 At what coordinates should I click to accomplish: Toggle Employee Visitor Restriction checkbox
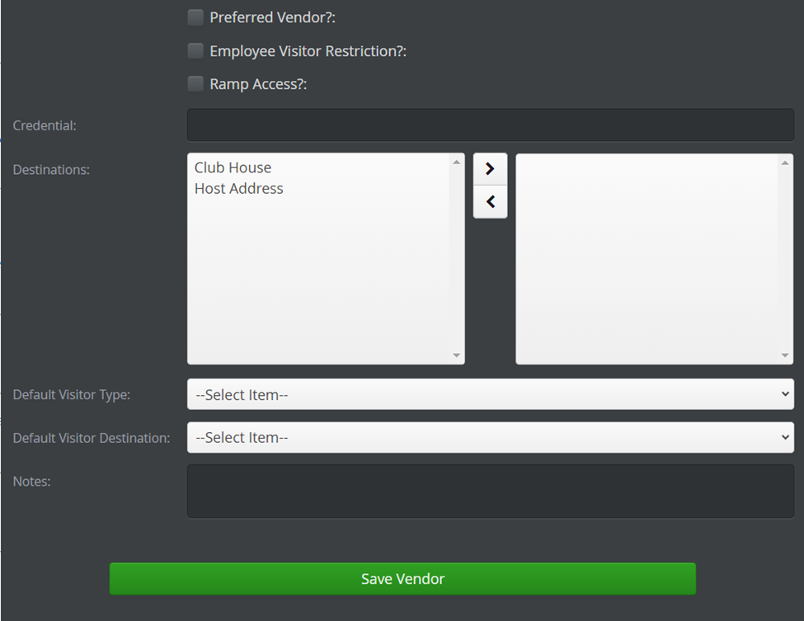tap(195, 51)
